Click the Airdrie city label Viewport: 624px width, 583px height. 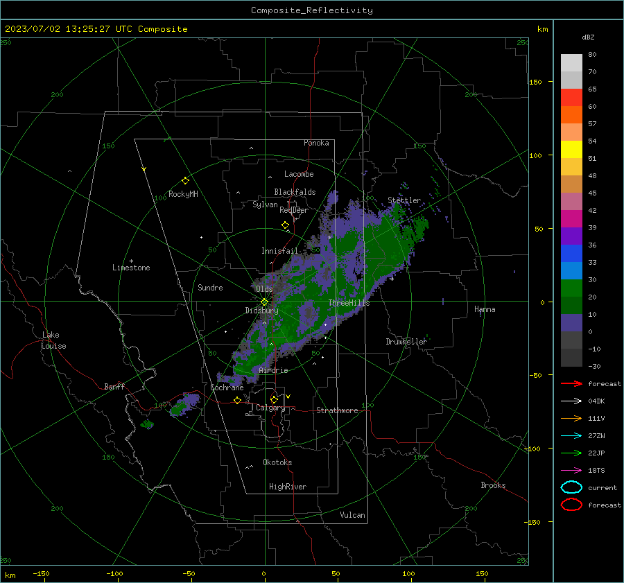point(273,370)
